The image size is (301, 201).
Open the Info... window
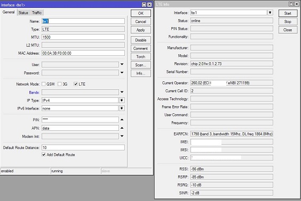point(141,73)
